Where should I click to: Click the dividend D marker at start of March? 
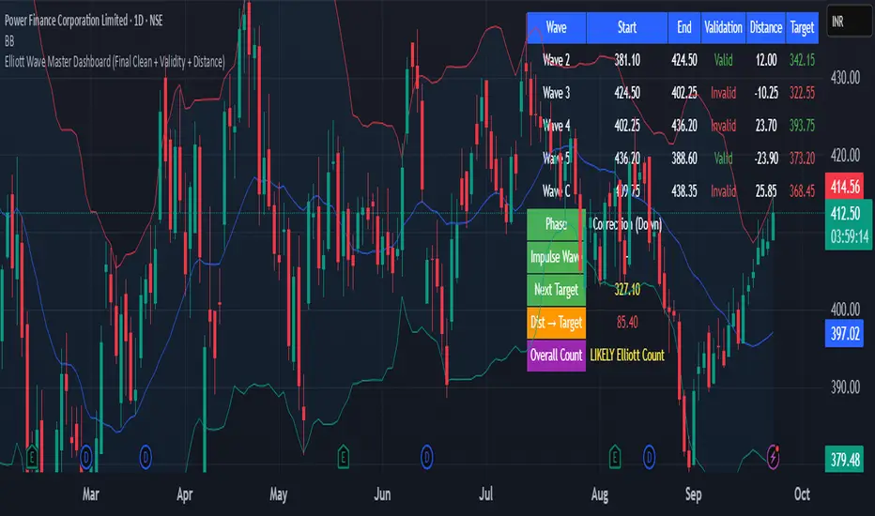pos(86,458)
